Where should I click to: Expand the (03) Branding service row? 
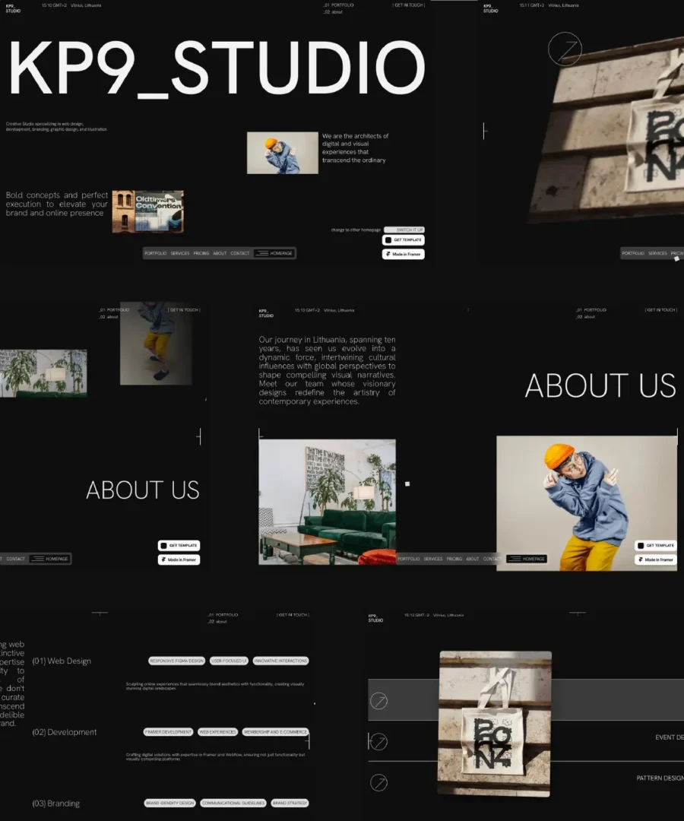[x=57, y=803]
